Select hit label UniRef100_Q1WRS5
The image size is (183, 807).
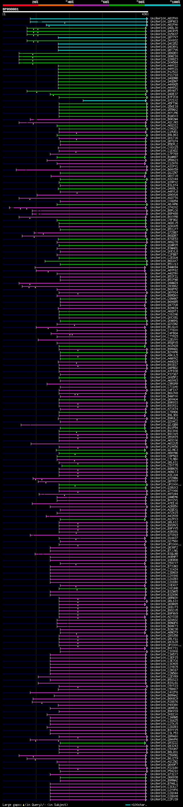(x=164, y=245)
